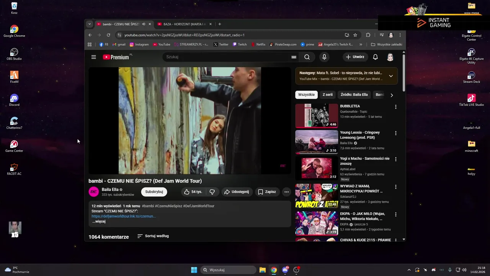The width and height of the screenshot is (490, 276).
Task: Click the YouTube search magnifier button
Action: tap(307, 57)
